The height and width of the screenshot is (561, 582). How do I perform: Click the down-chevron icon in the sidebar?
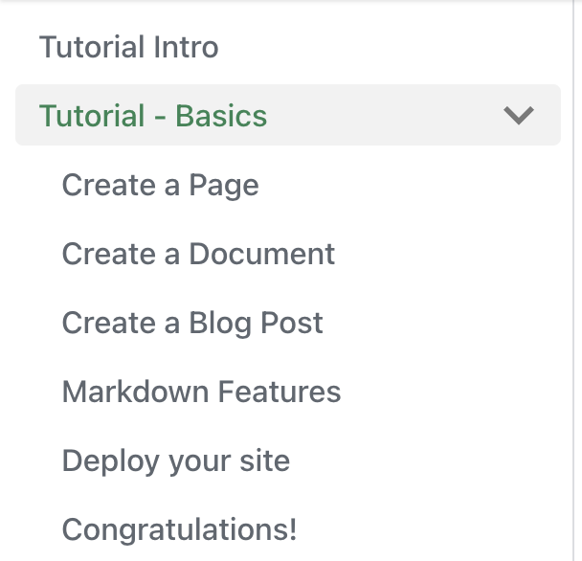pyautogui.click(x=519, y=115)
